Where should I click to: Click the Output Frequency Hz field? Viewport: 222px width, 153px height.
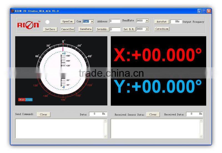tap(176, 22)
